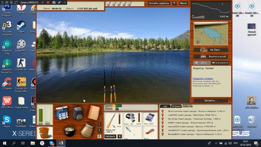
Task: Open WPS Office desktop shortcut
Action: pyautogui.click(x=7, y=102)
